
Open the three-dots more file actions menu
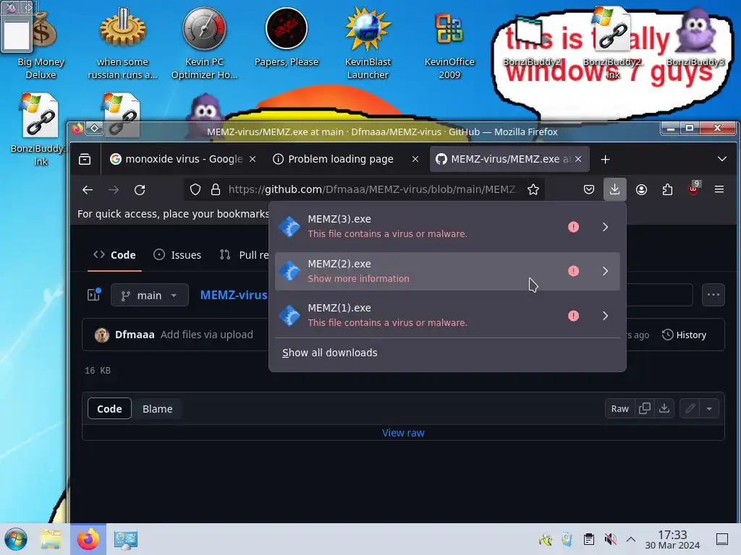pyautogui.click(x=714, y=295)
